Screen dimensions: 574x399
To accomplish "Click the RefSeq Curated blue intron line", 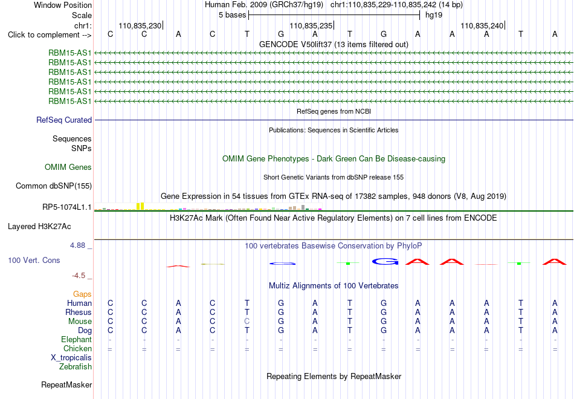I will tap(334, 120).
